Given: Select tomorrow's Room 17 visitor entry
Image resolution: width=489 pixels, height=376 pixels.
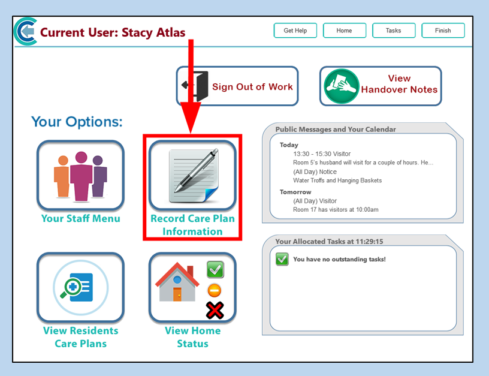Looking at the screenshot, I should pos(336,210).
